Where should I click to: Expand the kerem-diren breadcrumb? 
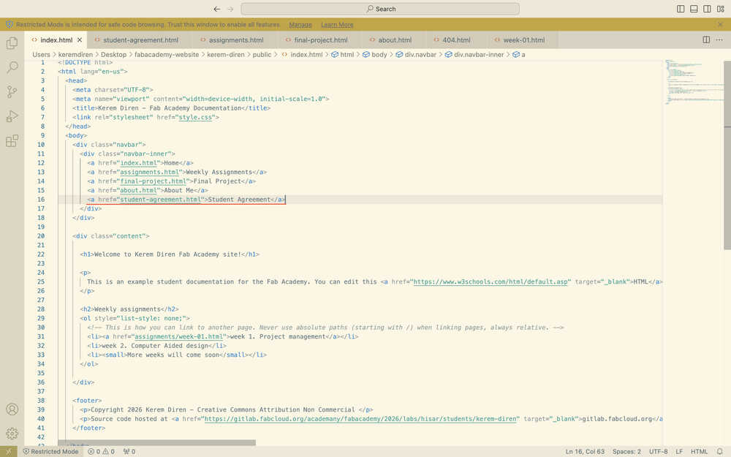(x=226, y=55)
